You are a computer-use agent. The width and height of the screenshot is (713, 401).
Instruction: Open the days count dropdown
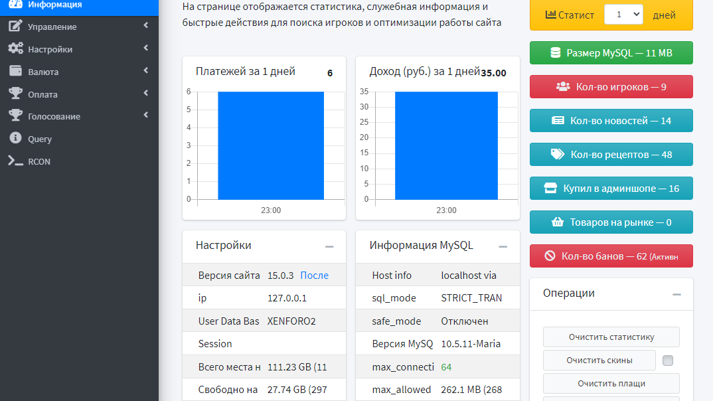pyautogui.click(x=623, y=15)
